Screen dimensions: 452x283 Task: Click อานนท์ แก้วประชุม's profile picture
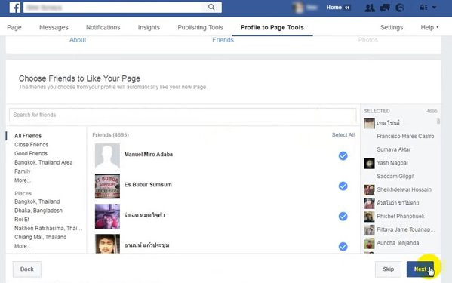107,244
